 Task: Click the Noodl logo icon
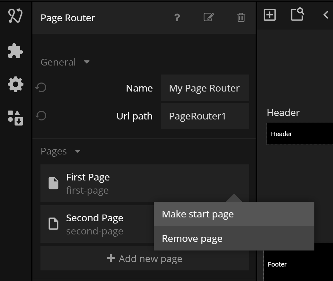click(x=15, y=16)
